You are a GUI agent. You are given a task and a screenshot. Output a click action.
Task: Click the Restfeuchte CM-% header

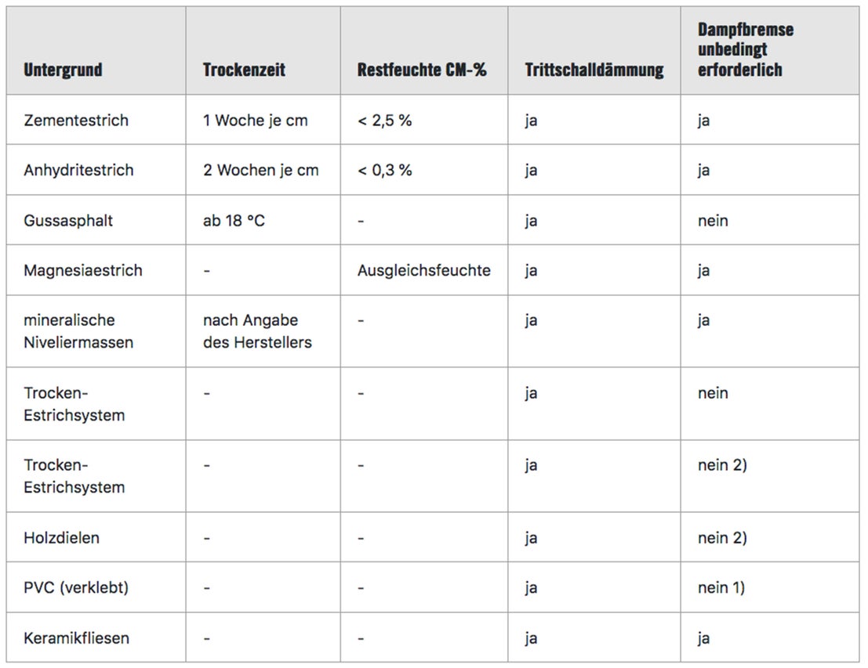421,70
